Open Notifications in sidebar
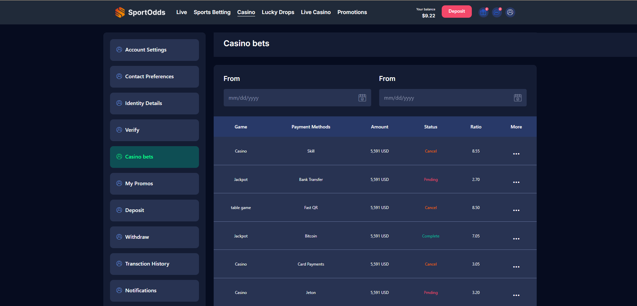The width and height of the screenshot is (637, 306). click(x=154, y=291)
